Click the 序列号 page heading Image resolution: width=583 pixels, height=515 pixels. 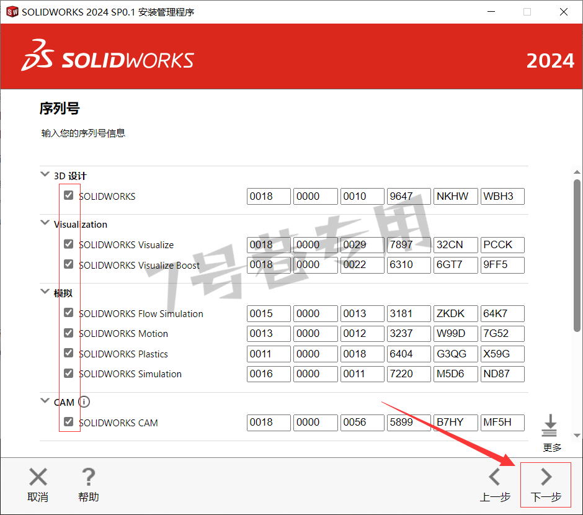pos(60,109)
